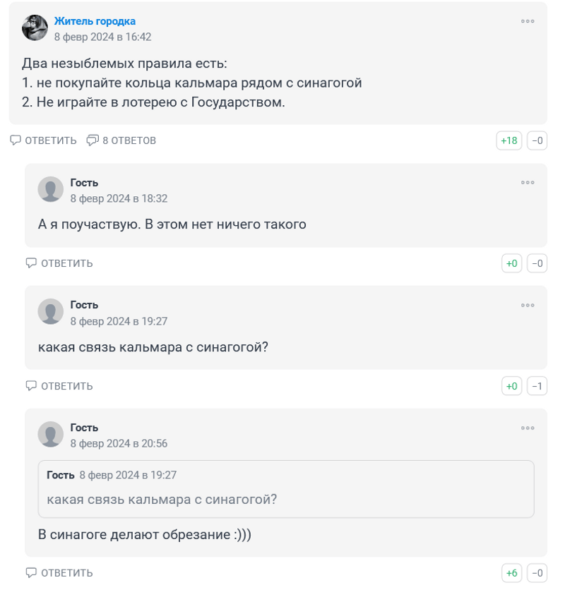Expand the 8 ответов replies list
The width and height of the screenshot is (565, 590).
(x=121, y=140)
